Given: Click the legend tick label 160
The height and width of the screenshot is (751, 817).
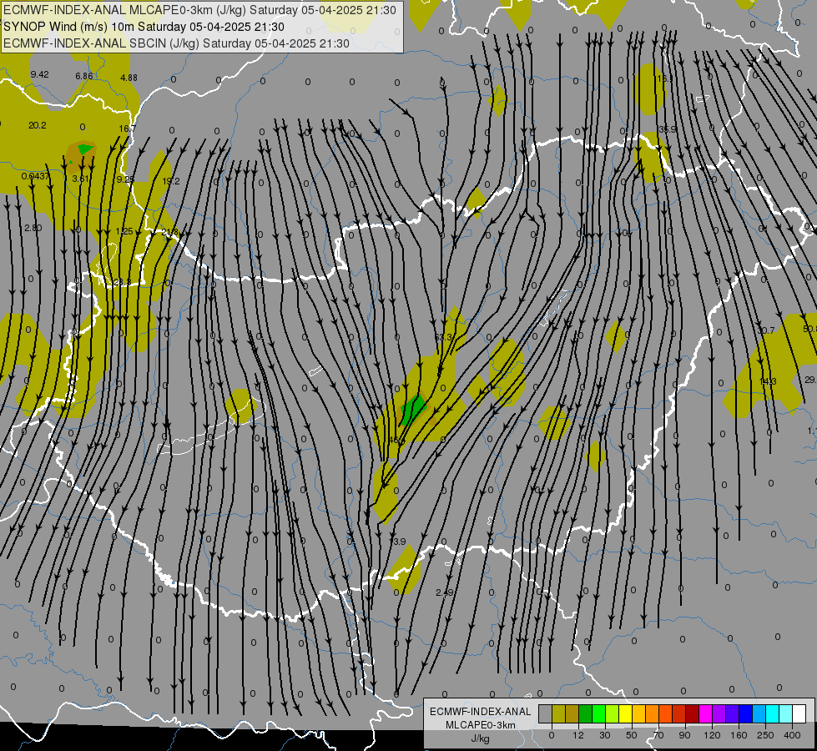Looking at the screenshot, I should coord(739,735).
